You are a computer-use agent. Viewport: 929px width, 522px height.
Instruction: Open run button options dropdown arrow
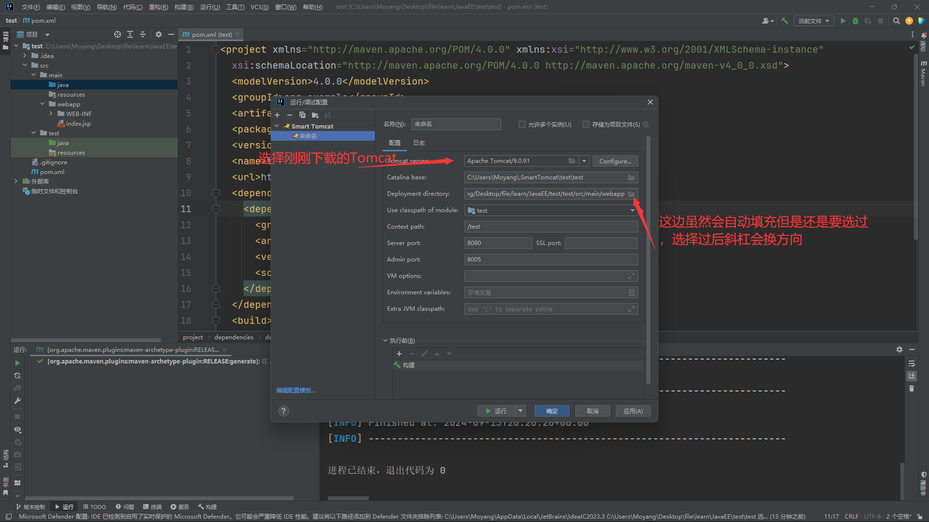click(520, 411)
